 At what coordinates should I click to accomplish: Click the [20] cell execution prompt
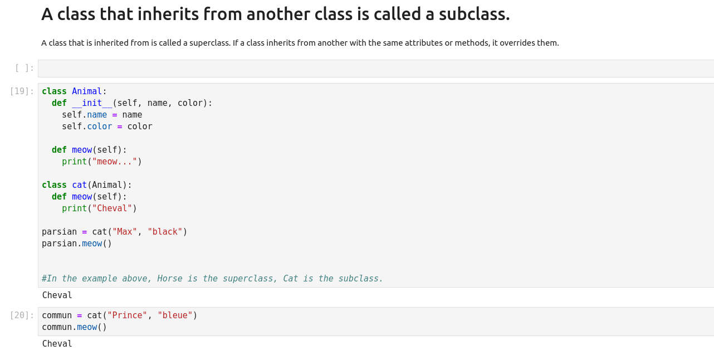(x=22, y=315)
